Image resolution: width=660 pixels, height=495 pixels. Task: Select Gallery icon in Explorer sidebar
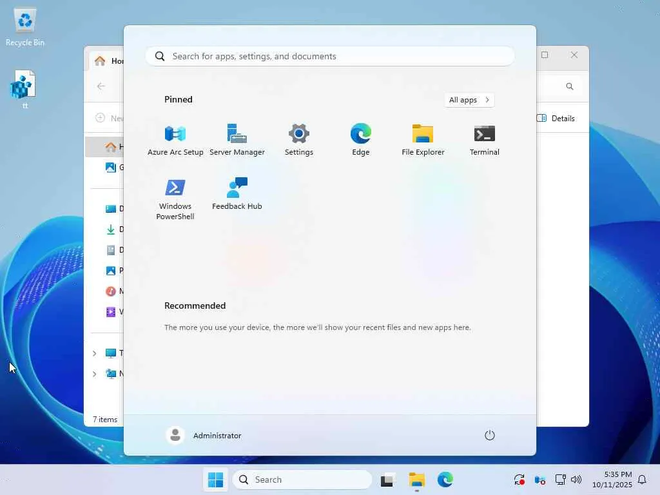click(x=111, y=168)
